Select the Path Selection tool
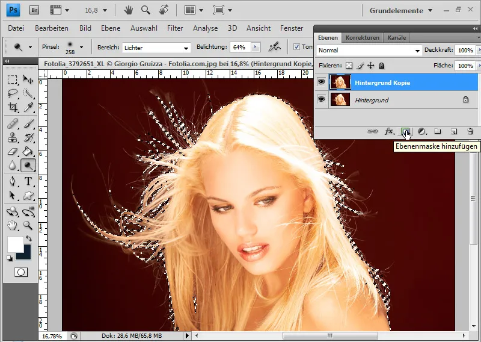 point(12,195)
